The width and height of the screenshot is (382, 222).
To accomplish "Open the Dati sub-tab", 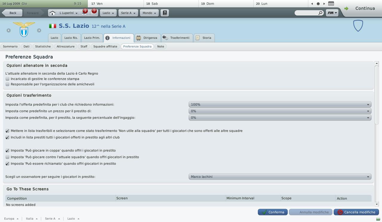I will point(27,47).
